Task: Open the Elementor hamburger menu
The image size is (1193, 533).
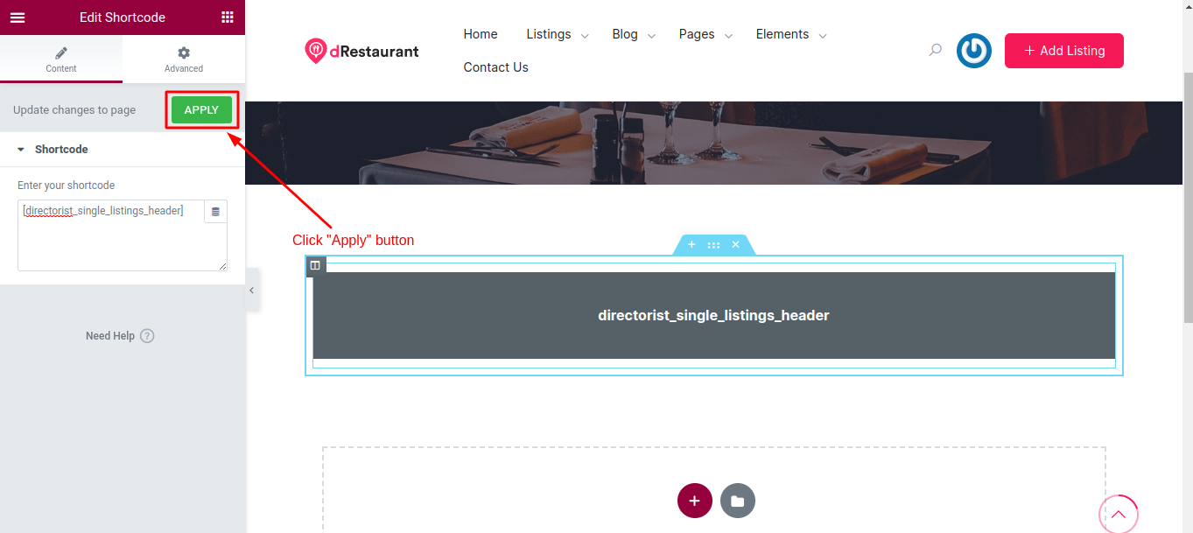Action: coord(18,18)
